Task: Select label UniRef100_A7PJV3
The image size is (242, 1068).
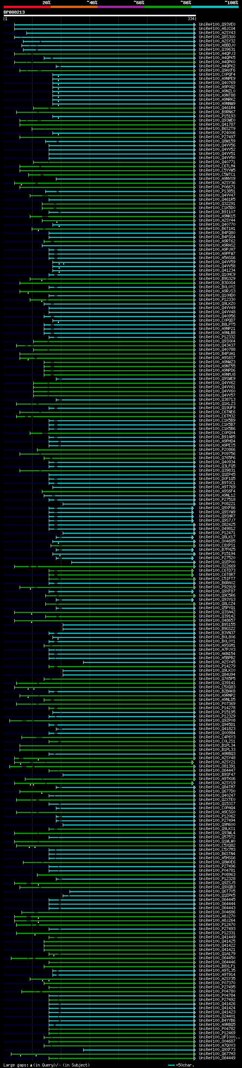Action: pos(217,650)
